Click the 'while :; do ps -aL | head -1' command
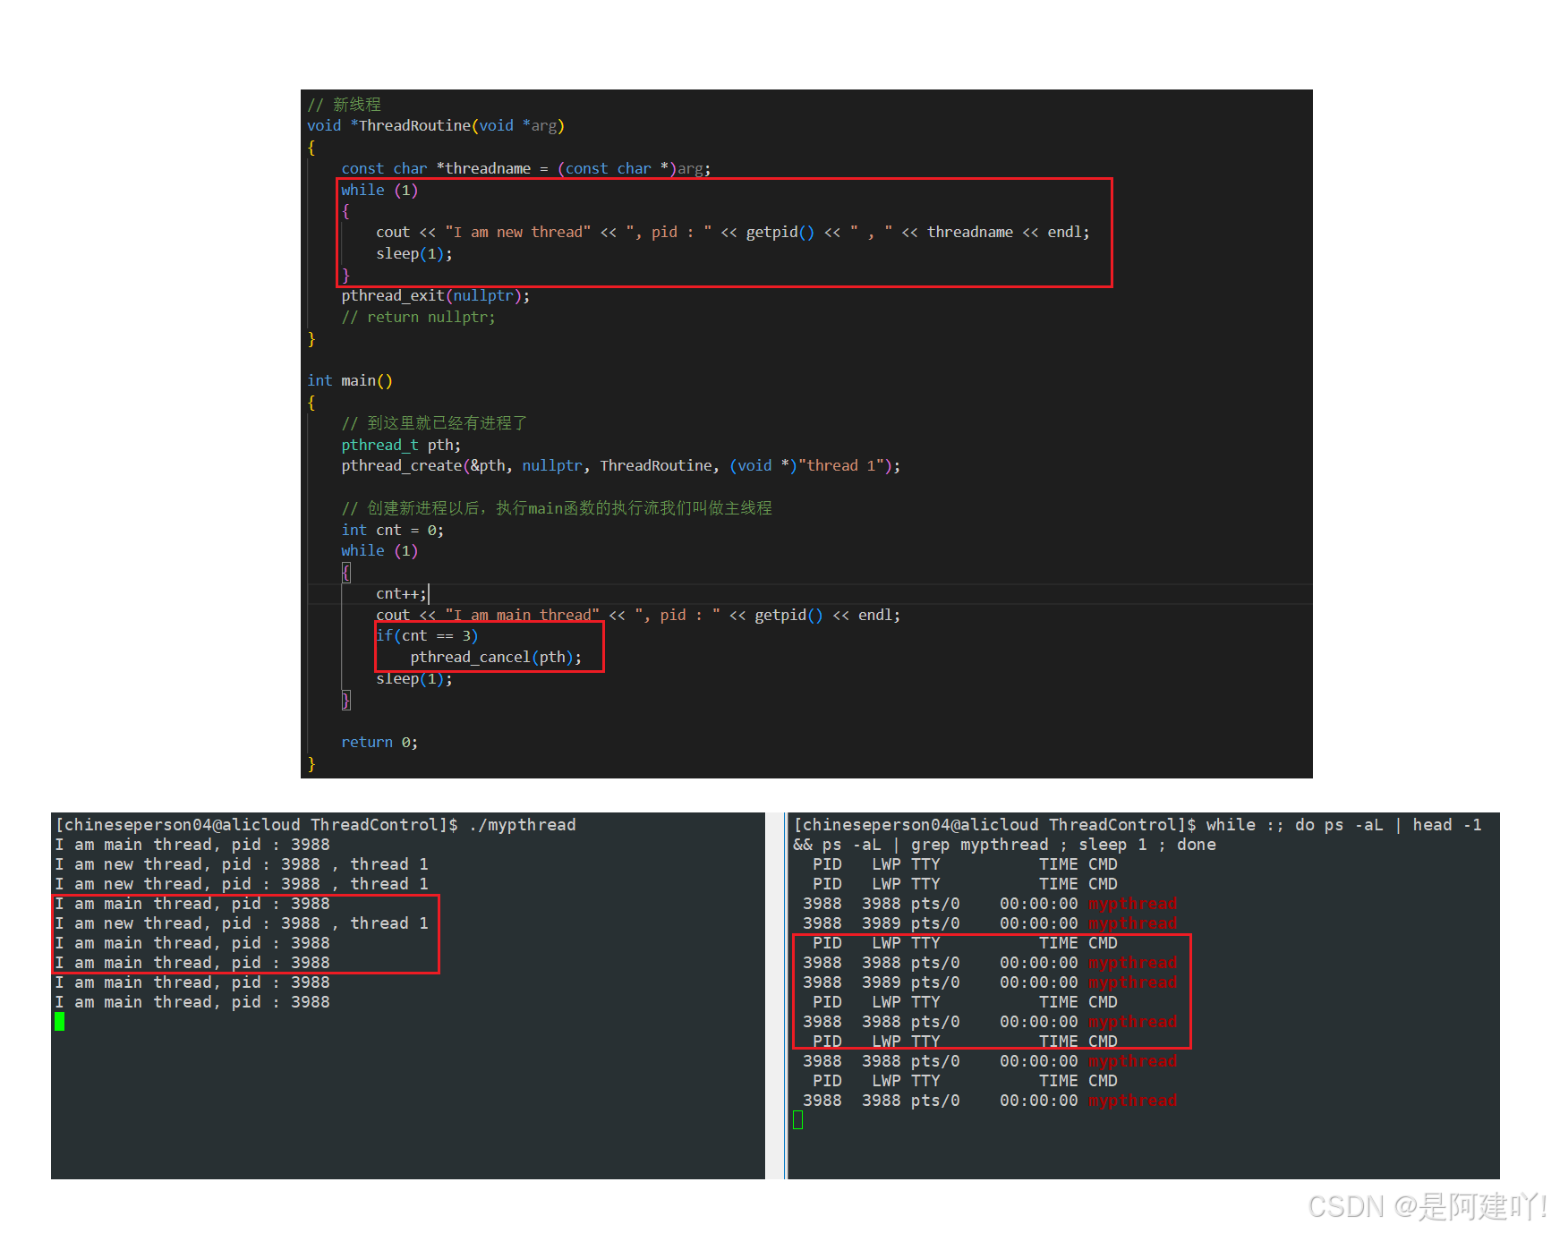This screenshot has width=1551, height=1233. point(1343,825)
